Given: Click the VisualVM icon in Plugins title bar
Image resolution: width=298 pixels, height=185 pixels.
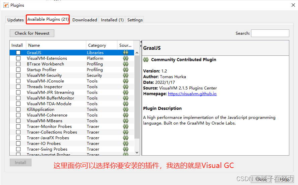Looking at the screenshot, I should pyautogui.click(x=6, y=5).
